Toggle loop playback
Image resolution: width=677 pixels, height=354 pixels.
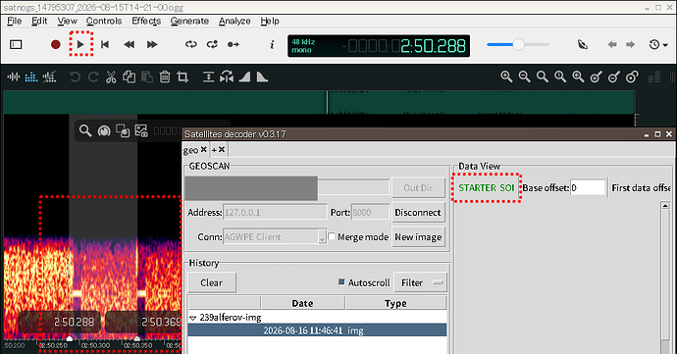point(191,44)
